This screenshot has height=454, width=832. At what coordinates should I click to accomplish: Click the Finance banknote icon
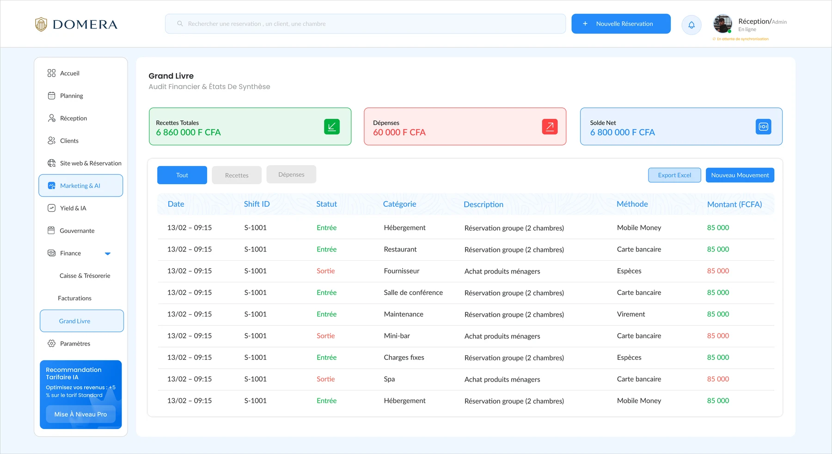point(51,253)
